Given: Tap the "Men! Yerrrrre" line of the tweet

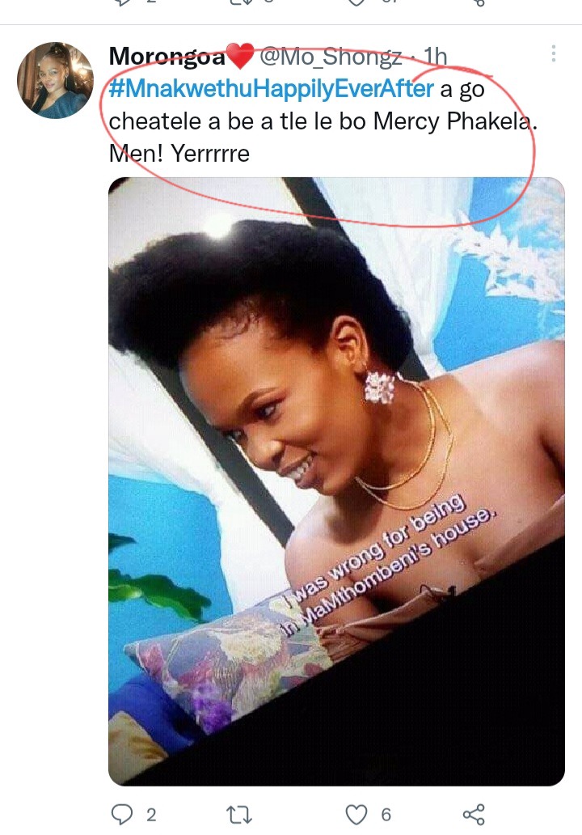Looking at the screenshot, I should [x=179, y=154].
